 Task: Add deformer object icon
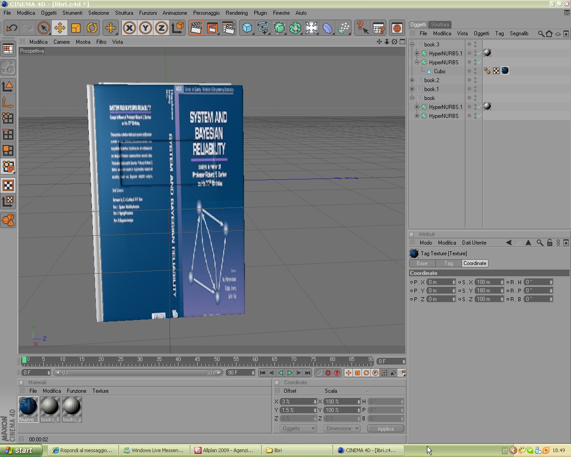tap(327, 28)
